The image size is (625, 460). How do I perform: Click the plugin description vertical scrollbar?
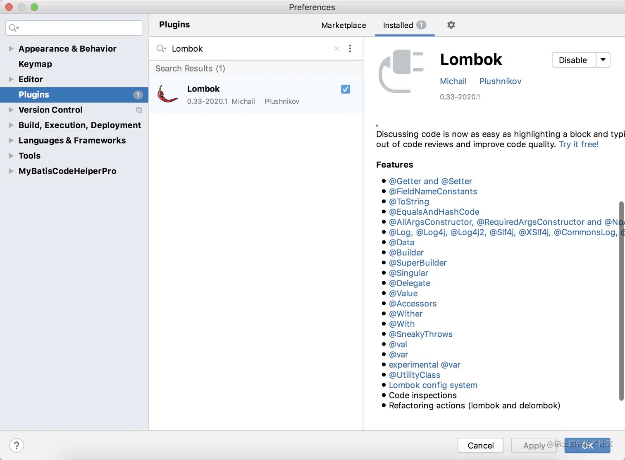pos(621,301)
